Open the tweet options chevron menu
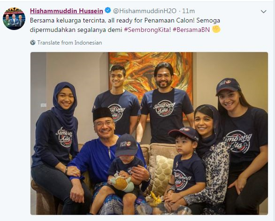The image size is (275, 221). pyautogui.click(x=264, y=12)
